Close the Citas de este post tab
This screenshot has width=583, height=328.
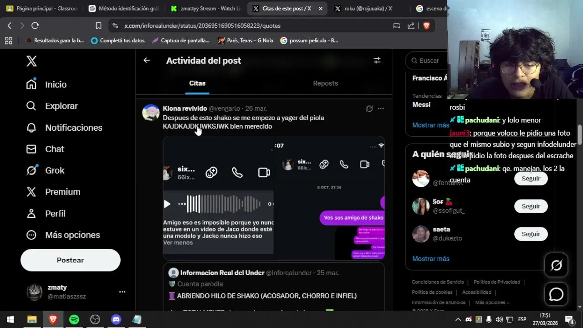(321, 9)
